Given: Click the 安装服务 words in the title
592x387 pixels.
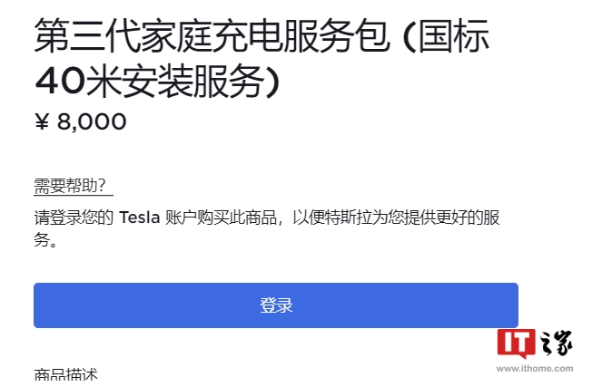Looking at the screenshot, I should pos(192,82).
